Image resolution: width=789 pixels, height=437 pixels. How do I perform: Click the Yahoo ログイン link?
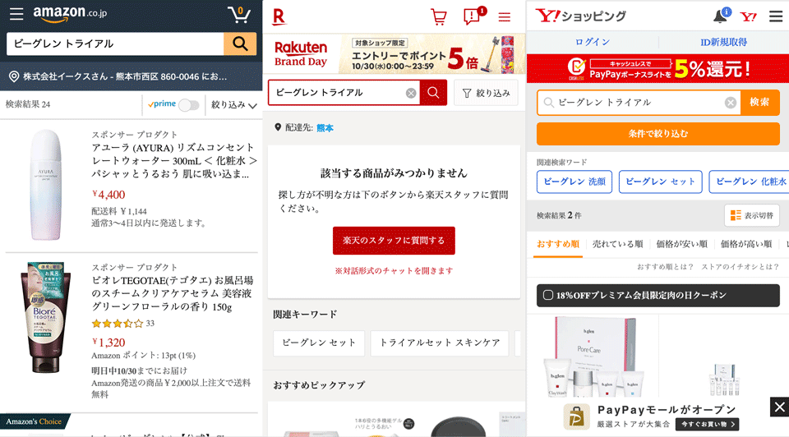click(x=593, y=42)
